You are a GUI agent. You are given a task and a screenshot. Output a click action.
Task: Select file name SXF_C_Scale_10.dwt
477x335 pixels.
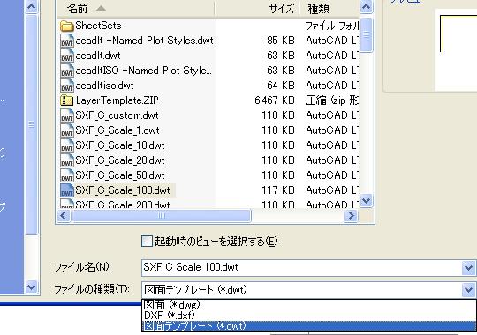point(120,145)
